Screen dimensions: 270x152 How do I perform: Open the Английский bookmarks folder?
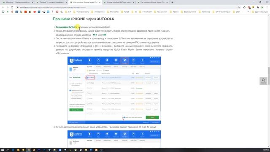coord(145,12)
